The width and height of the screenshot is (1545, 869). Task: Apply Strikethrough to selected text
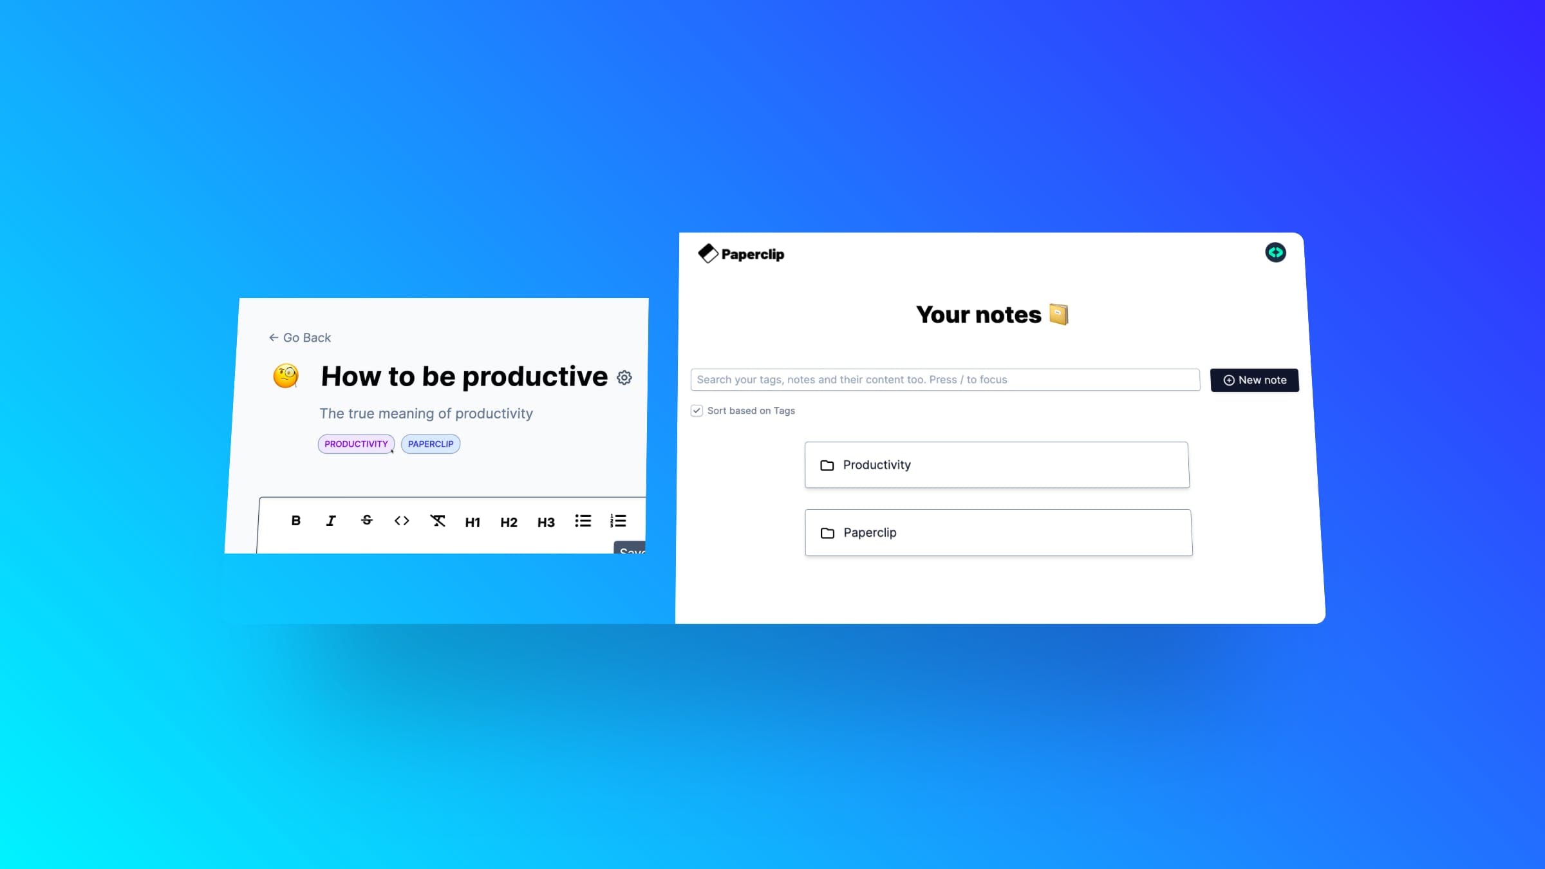click(x=366, y=520)
